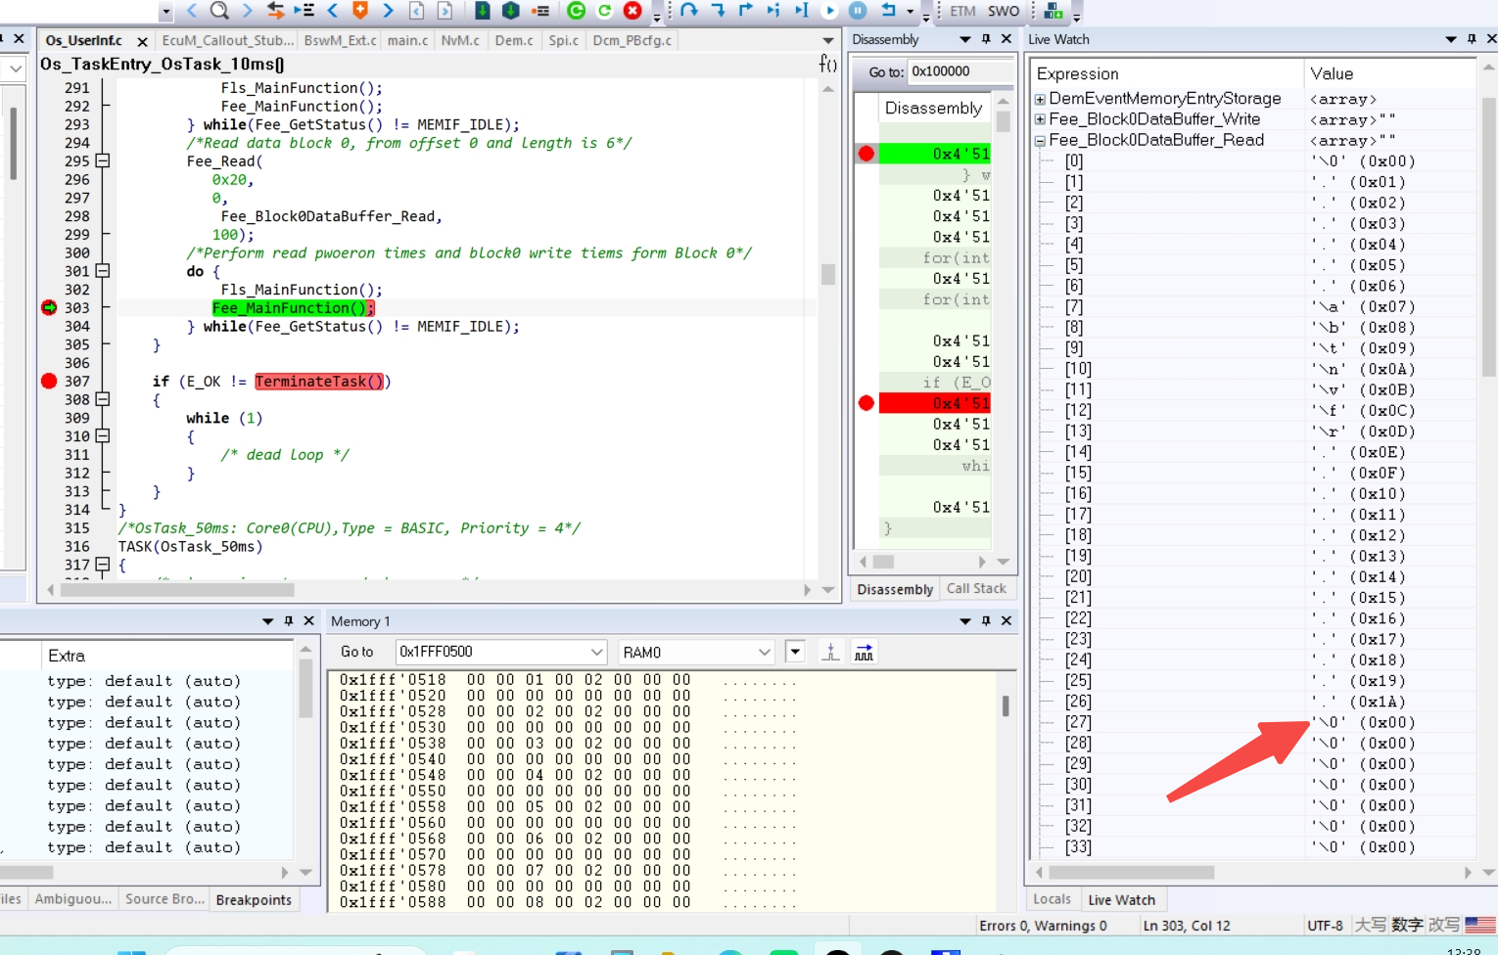Click Memory 1 live update waveform icon
Image resolution: width=1498 pixels, height=955 pixels.
coord(864,652)
